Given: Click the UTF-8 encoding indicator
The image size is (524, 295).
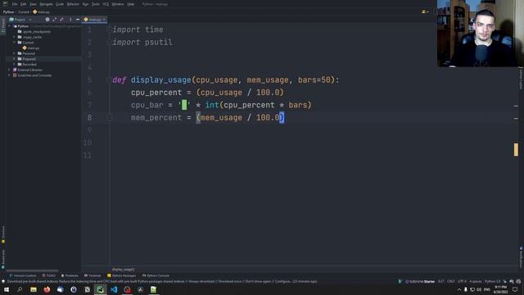Looking at the screenshot, I should [x=462, y=282].
